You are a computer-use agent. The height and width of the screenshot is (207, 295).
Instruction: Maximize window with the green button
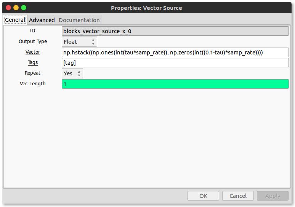[24, 8]
